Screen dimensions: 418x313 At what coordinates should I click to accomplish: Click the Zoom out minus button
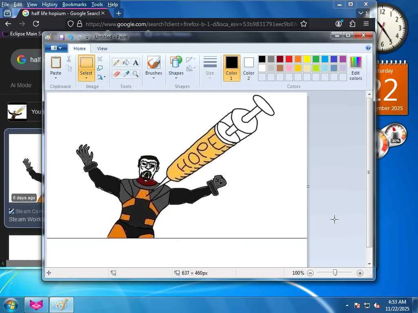(310, 273)
